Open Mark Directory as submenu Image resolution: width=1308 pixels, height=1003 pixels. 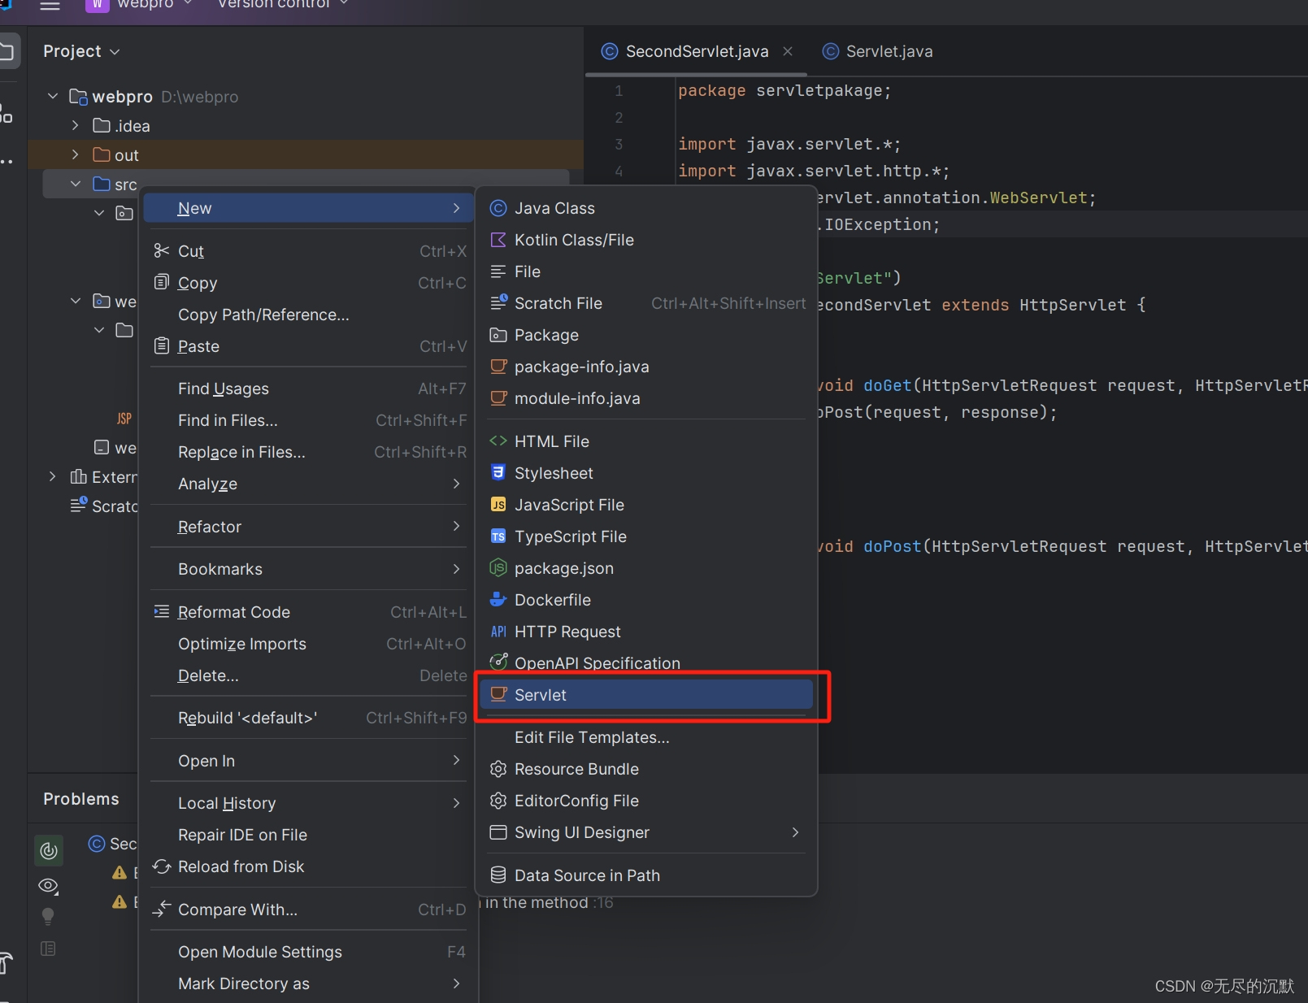(309, 983)
